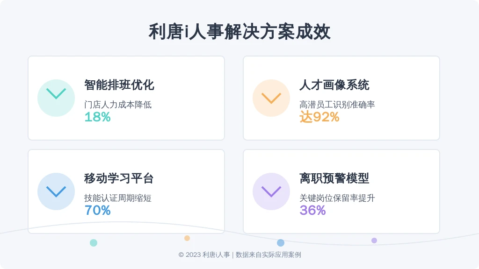This screenshot has height=269, width=479.
Task: Click the 利唐i人事解决方案成效 heading
Action: tap(239, 32)
